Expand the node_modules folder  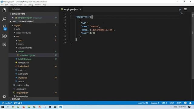tap(24, 33)
